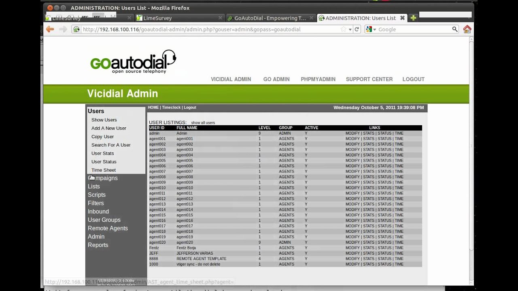Open the address bar history dropdown
This screenshot has width=518, height=291.
[x=350, y=30]
